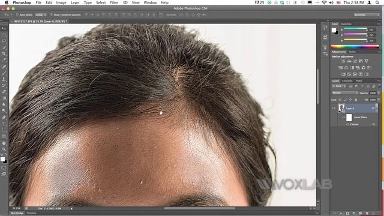Open the Mini Bridge tab

tap(17, 213)
